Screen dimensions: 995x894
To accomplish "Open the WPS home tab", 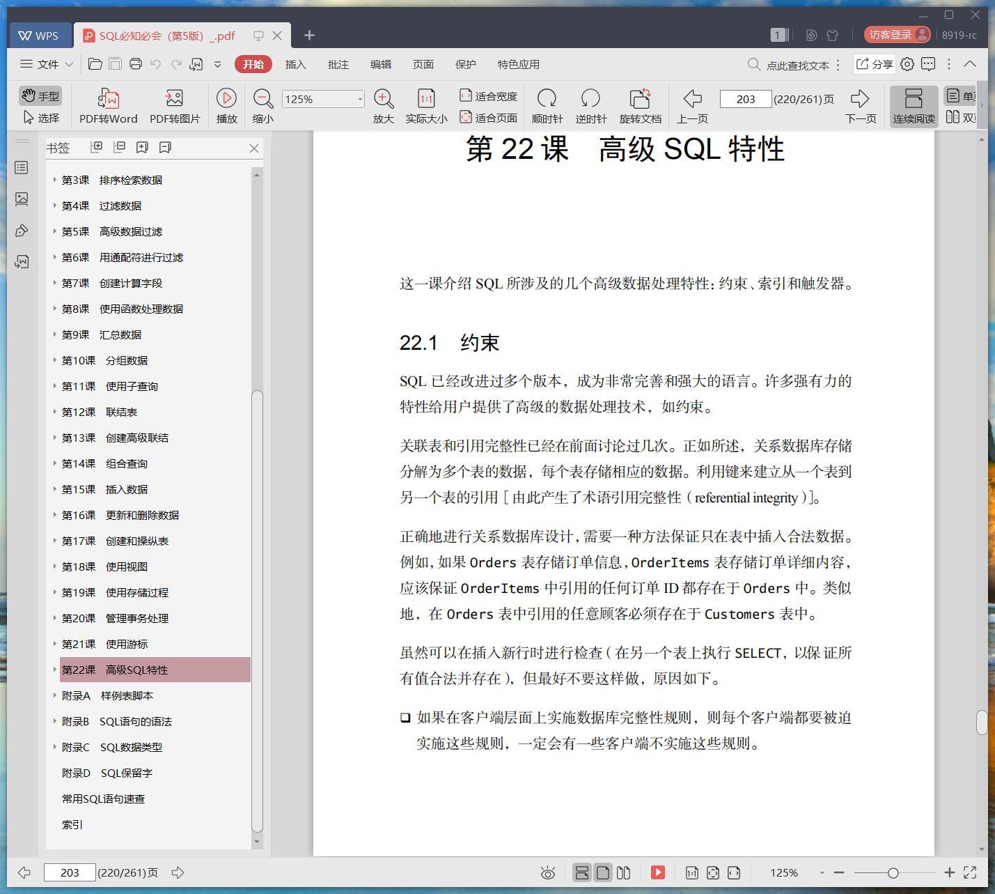I will pyautogui.click(x=40, y=35).
